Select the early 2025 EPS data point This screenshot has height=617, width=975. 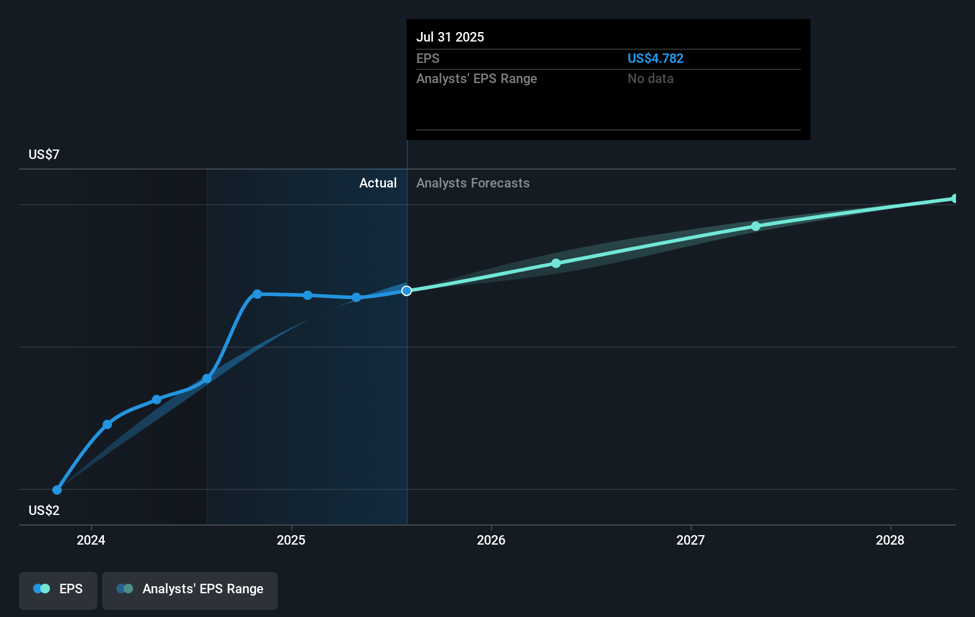pyautogui.click(x=308, y=295)
